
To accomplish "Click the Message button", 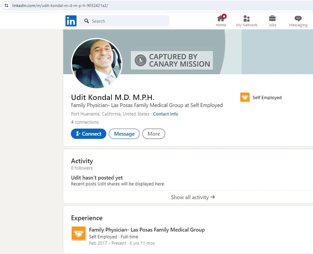I will tap(124, 134).
